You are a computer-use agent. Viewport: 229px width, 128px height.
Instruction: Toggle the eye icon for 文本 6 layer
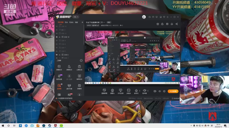tap(57, 55)
